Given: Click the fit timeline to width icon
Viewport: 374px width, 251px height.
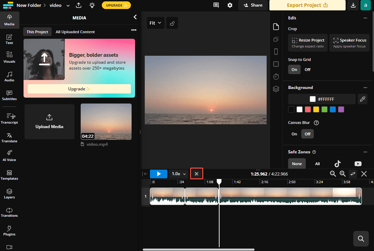Looking at the screenshot, I should (353, 174).
